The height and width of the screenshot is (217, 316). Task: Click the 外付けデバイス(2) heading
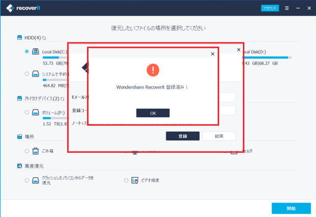click(42, 99)
